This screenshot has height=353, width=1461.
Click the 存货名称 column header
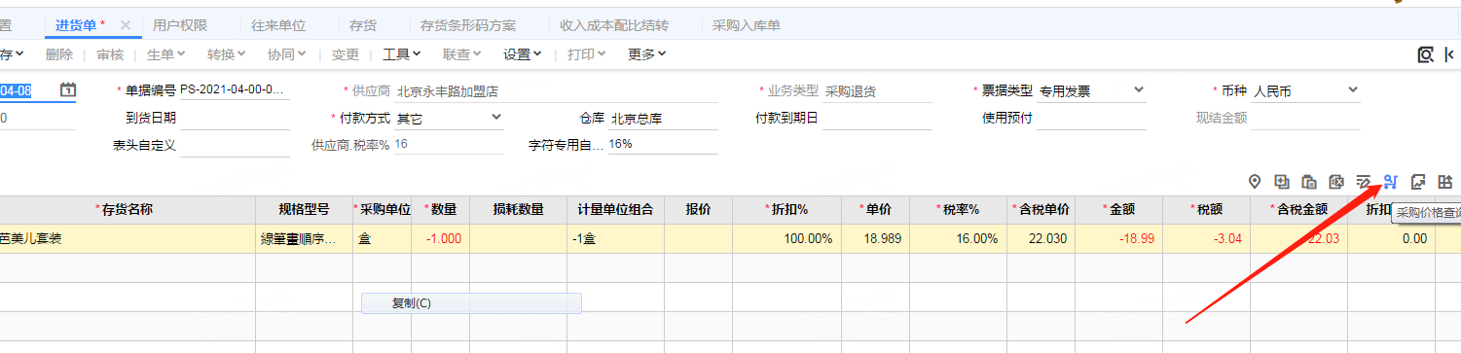point(128,210)
